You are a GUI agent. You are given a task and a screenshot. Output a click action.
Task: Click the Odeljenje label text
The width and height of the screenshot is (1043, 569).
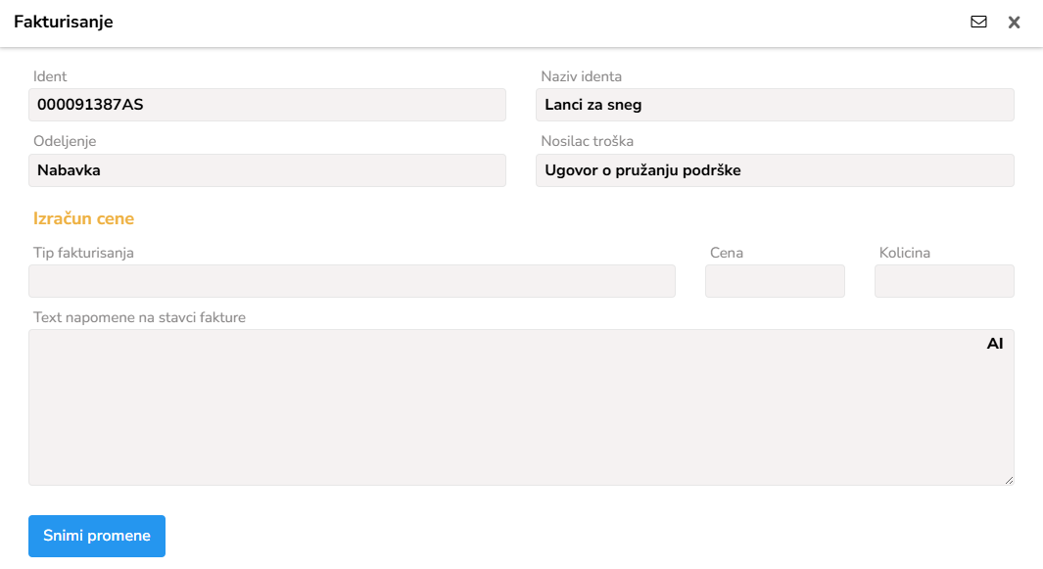coord(65,141)
